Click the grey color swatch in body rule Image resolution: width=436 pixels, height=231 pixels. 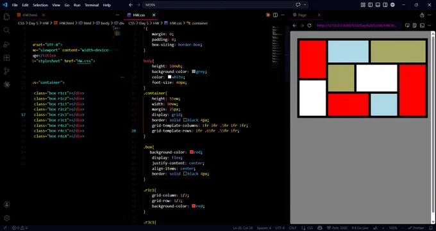(x=194, y=72)
